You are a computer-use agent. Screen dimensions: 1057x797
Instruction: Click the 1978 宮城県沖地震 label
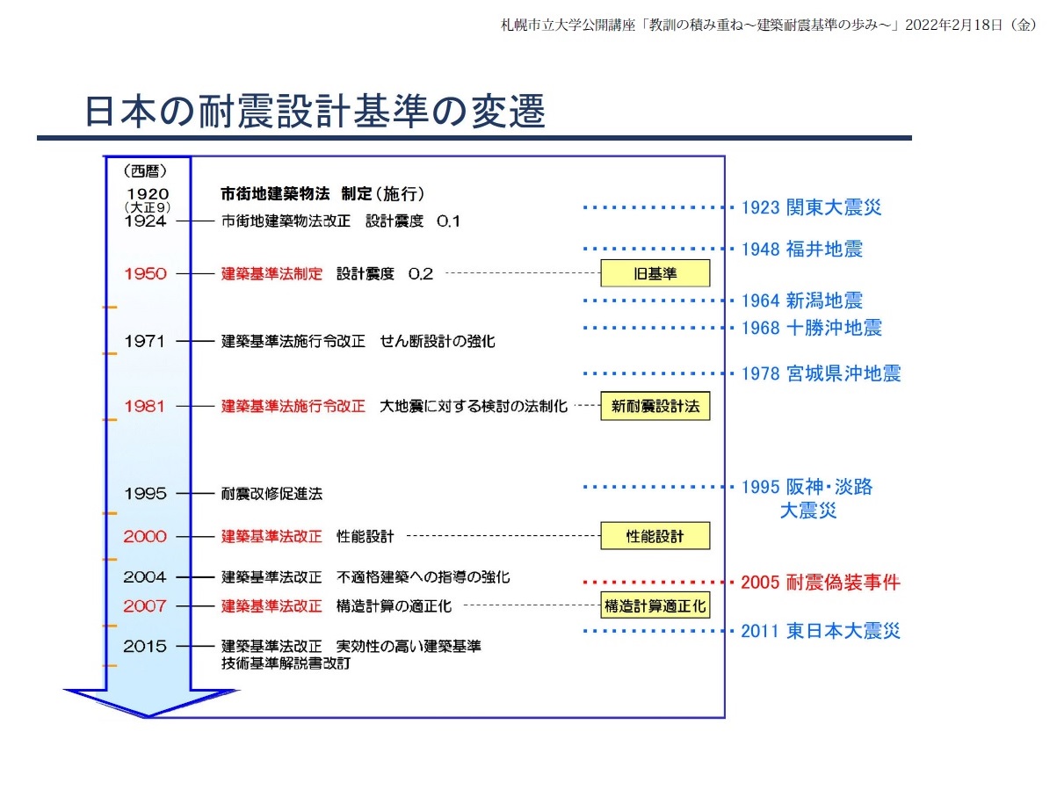[x=821, y=373]
